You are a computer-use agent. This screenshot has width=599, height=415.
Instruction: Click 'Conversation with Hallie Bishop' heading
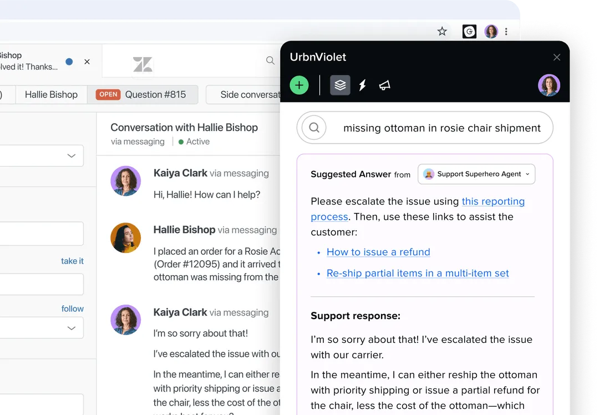click(184, 127)
